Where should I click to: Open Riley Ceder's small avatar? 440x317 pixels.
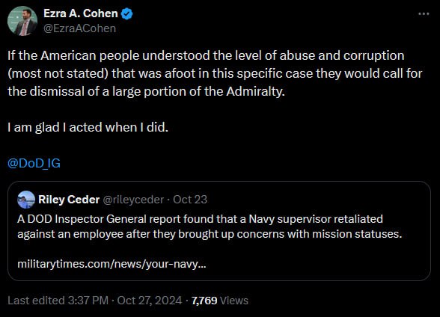point(26,200)
